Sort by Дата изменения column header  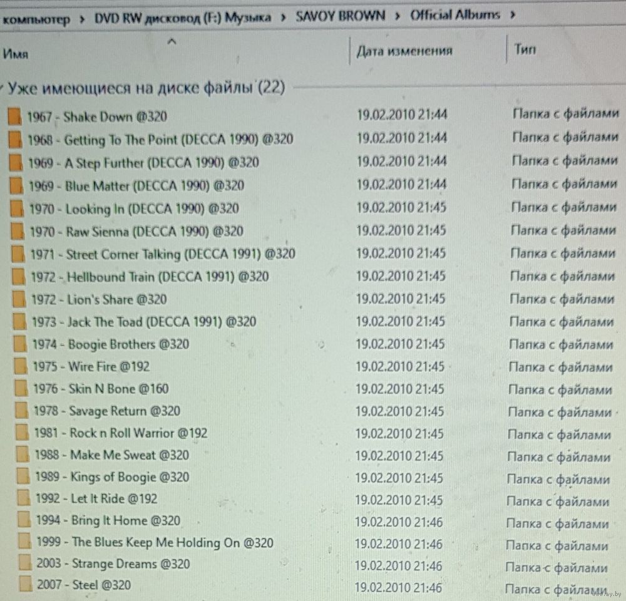tap(404, 51)
